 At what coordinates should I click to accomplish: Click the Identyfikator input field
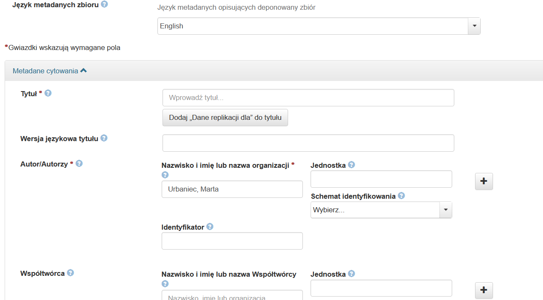pos(232,241)
